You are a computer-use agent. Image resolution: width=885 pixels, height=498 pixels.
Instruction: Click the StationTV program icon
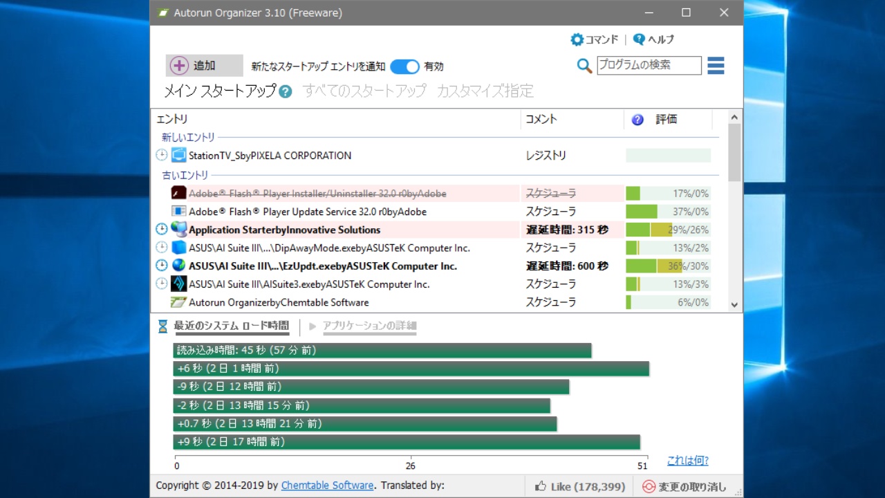pos(179,155)
